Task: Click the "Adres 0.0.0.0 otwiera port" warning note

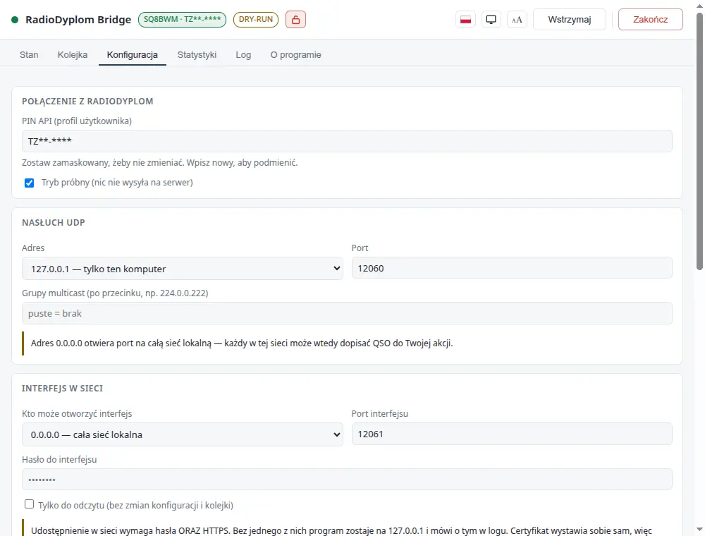Action: 242,343
